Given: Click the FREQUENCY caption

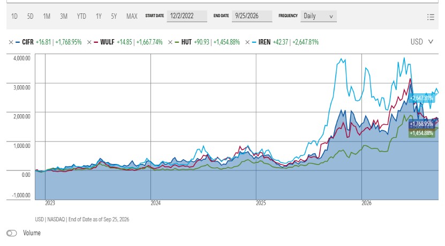Looking at the screenshot, I should (288, 16).
